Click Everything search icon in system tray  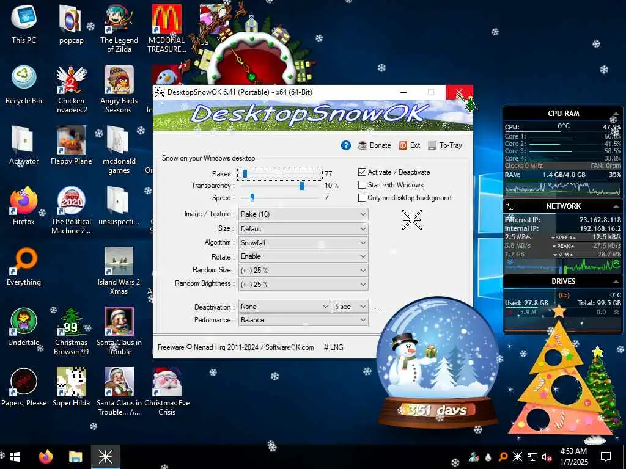503,457
